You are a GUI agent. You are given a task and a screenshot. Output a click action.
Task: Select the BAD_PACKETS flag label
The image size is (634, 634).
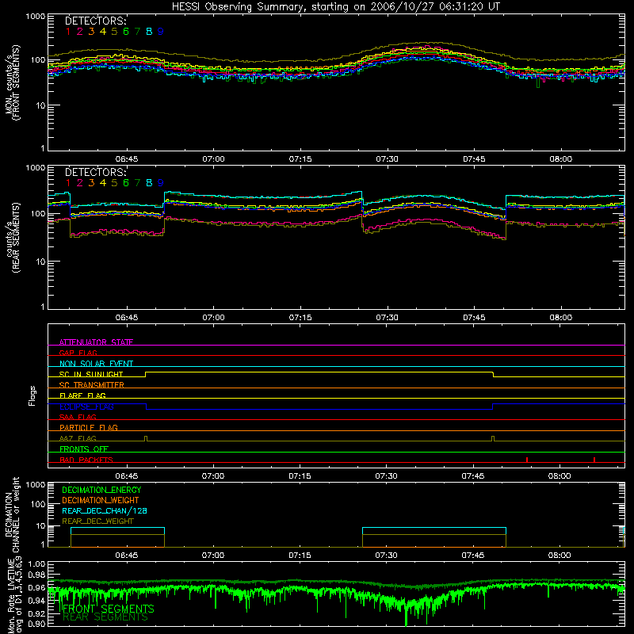(x=86, y=460)
